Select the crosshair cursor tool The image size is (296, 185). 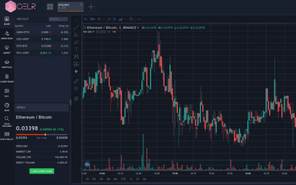coord(76,20)
